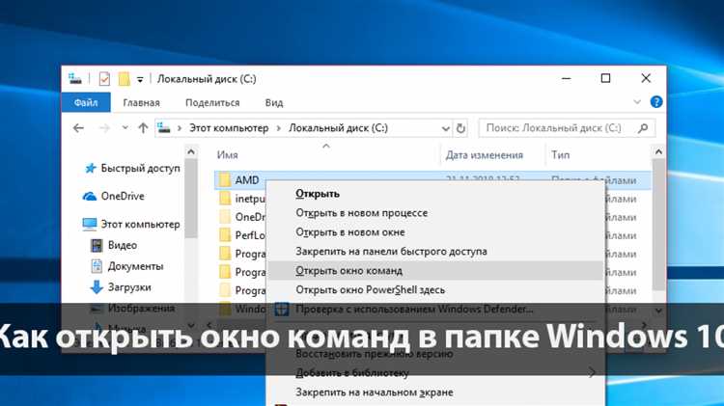
Task: Expand the Добавить в библиотеку submenu arrow
Action: [592, 372]
